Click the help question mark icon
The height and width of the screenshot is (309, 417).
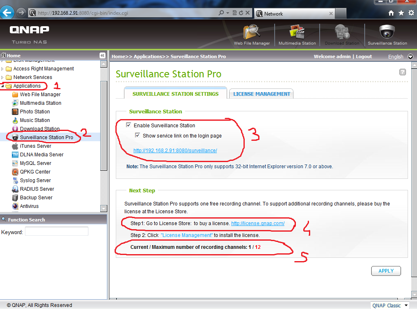point(402,72)
